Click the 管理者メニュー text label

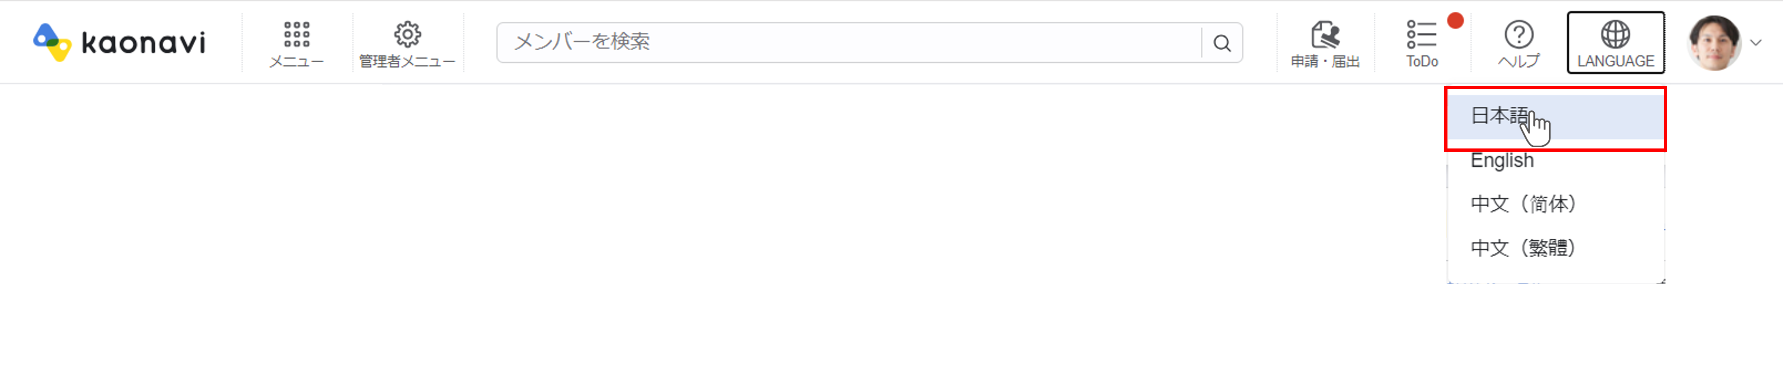click(x=407, y=61)
